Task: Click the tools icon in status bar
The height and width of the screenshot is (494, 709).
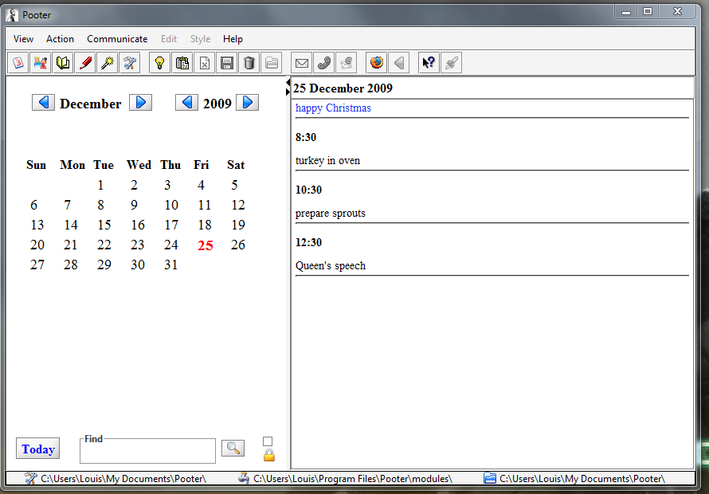Action: click(31, 478)
